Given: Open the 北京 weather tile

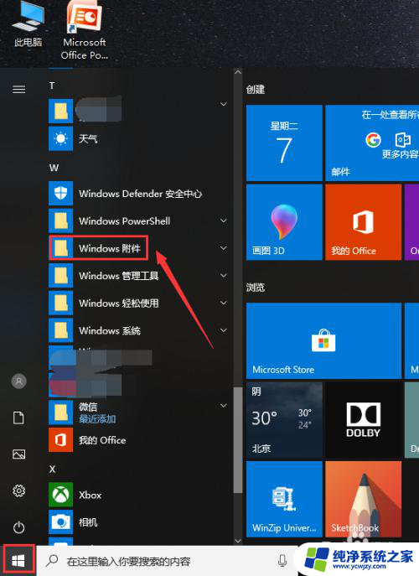Looking at the screenshot, I should click(x=284, y=420).
